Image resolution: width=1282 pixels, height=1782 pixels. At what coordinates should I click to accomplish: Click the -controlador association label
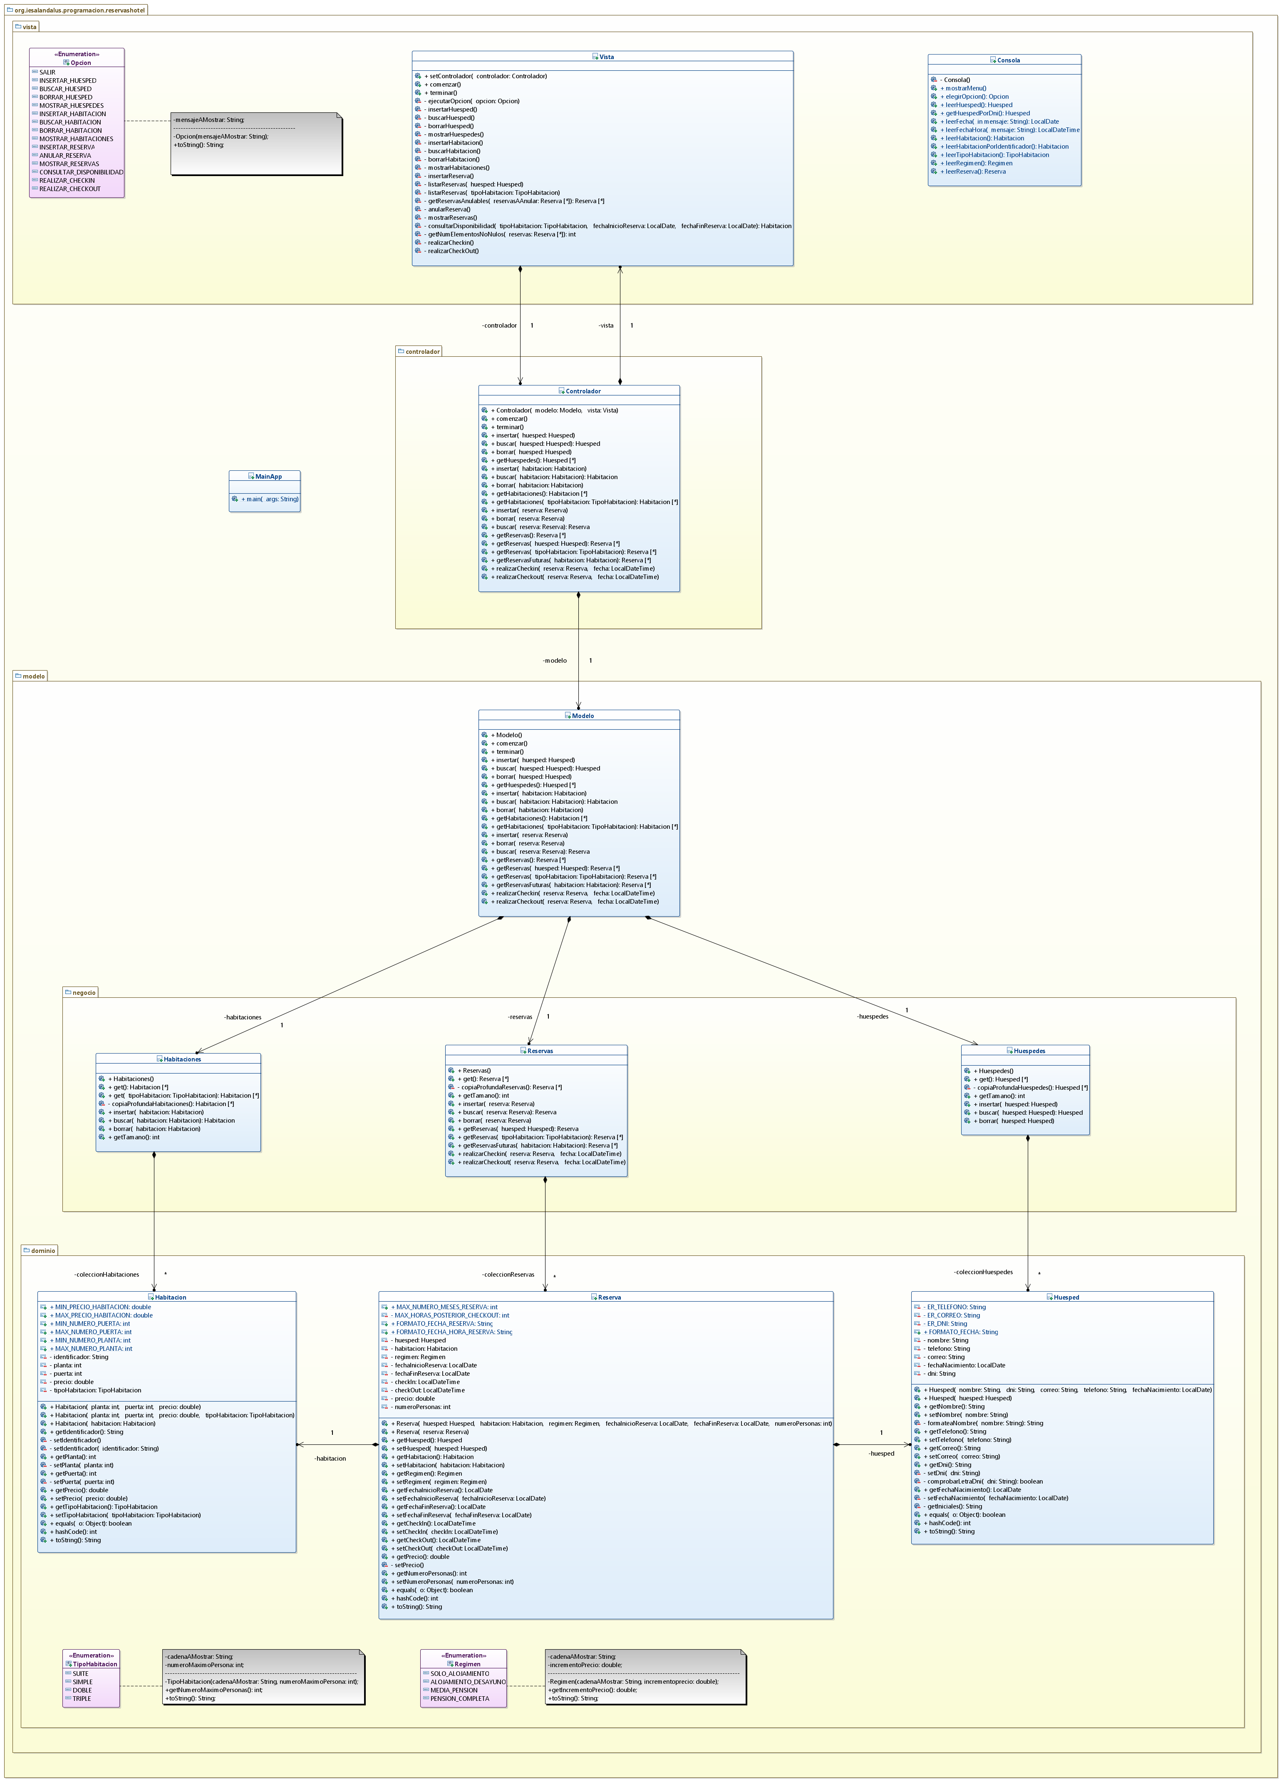point(500,325)
